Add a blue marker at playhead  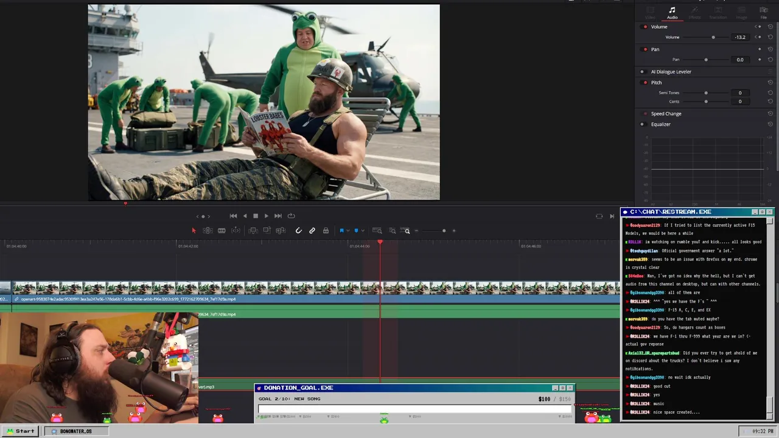click(356, 231)
